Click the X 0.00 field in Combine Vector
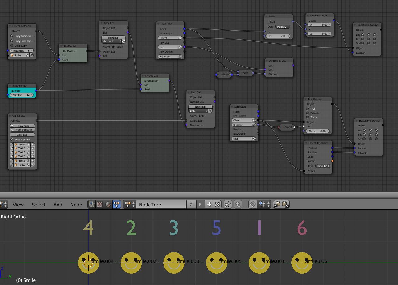Image resolution: width=398 pixels, height=285 pixels. tap(319, 25)
